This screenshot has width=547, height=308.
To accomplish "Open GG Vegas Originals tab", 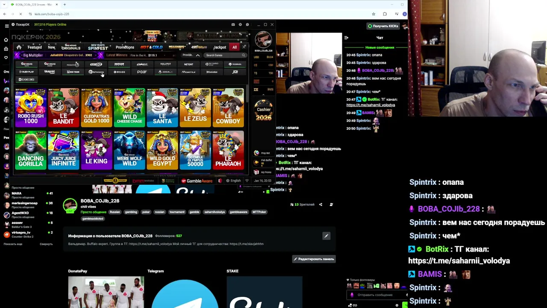I will point(71,47).
